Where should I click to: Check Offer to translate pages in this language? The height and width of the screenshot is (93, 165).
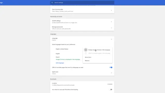coord(86,53)
